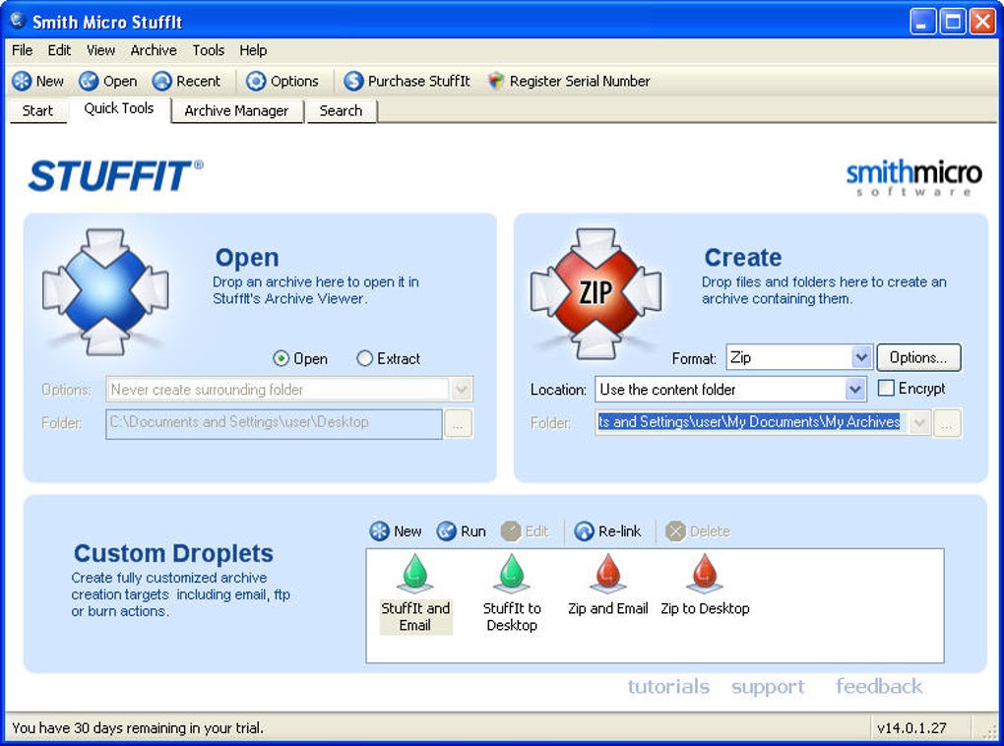Minimize the StuffIt window
The height and width of the screenshot is (746, 1004).
pyautogui.click(x=922, y=22)
